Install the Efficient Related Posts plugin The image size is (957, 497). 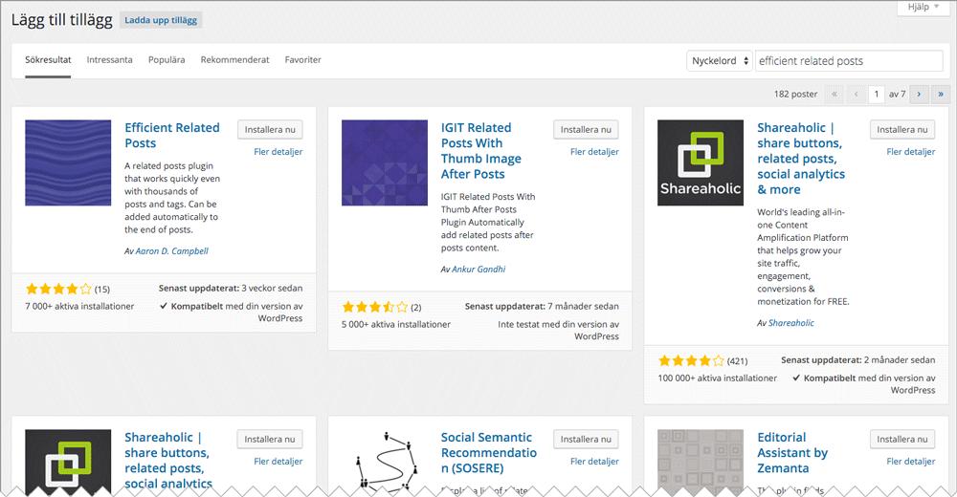pos(270,129)
